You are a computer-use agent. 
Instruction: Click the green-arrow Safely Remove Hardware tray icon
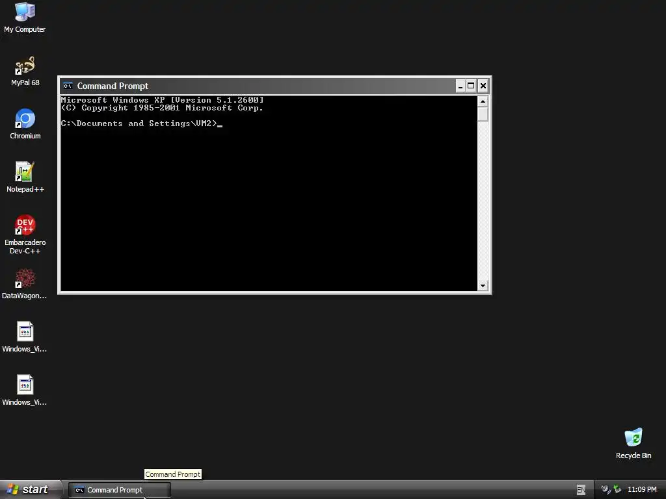click(617, 489)
